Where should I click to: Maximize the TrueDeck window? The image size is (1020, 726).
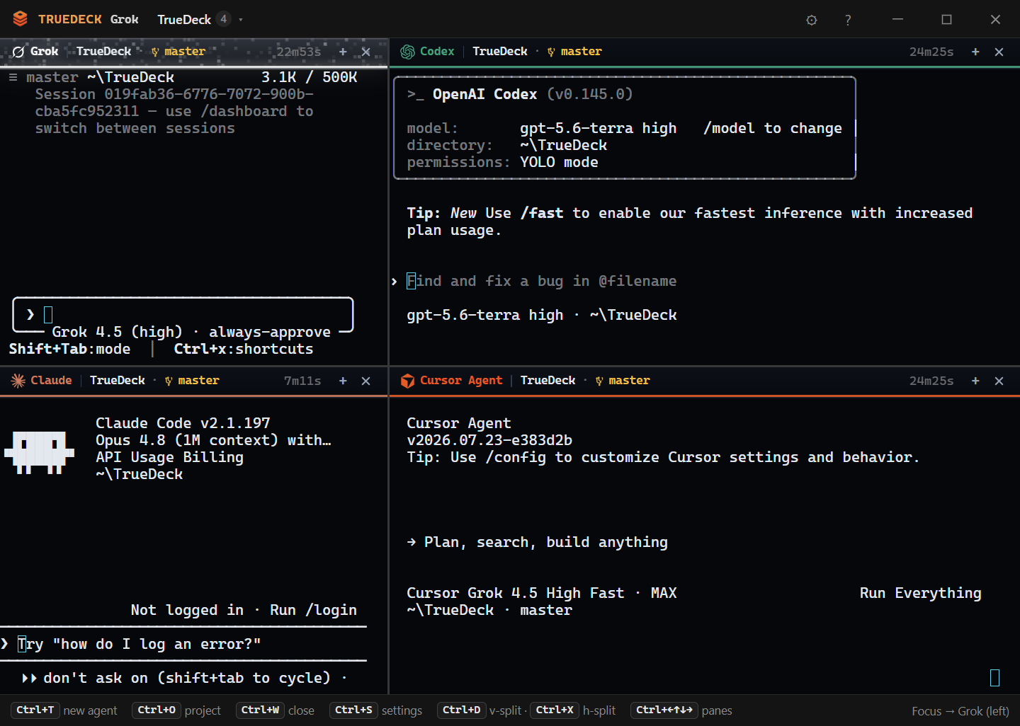tap(946, 19)
